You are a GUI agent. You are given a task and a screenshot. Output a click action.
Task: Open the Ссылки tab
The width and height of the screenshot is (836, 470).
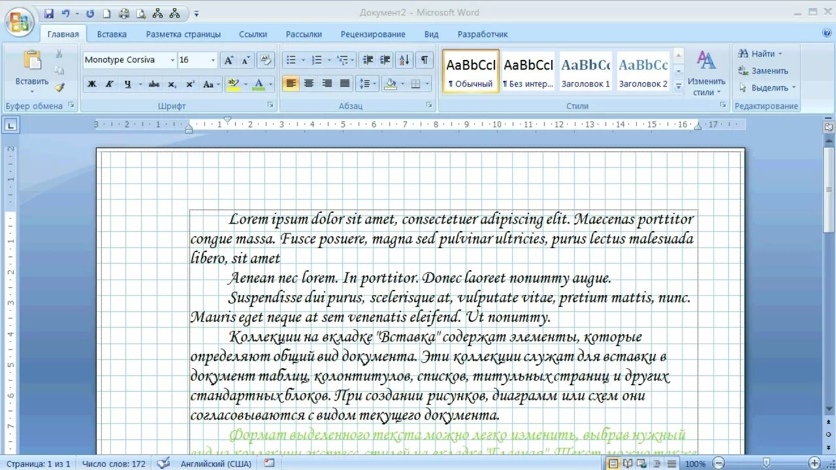[x=253, y=34]
